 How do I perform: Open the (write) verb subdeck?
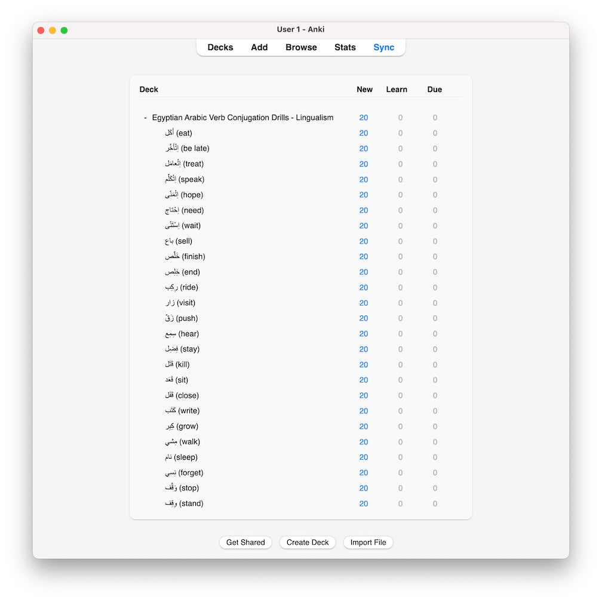pos(182,411)
